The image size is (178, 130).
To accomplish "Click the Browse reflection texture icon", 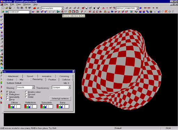I will [x=62, y=12].
